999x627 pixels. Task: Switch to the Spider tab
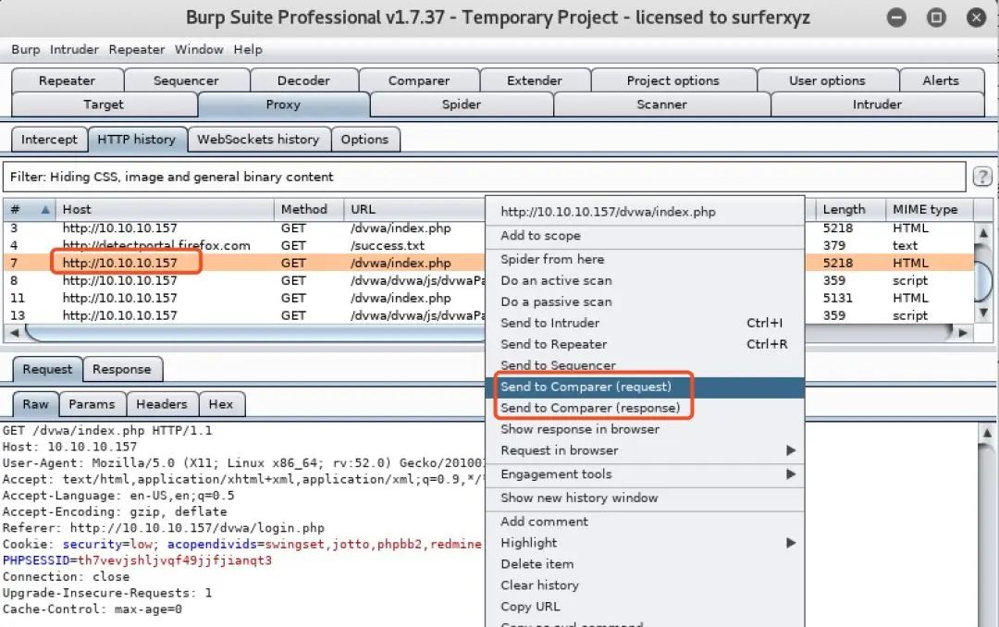(x=462, y=104)
